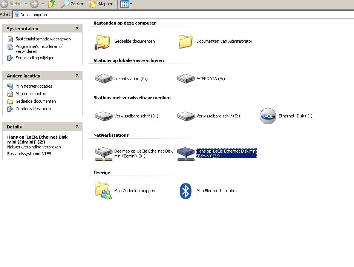Open the Zoeken search tool
Viewport: 354px width, 267px height.
click(72, 4)
